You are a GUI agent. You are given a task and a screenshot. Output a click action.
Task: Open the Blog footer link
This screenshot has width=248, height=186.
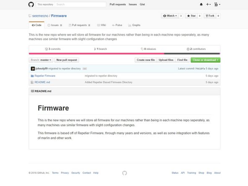pos(209,173)
